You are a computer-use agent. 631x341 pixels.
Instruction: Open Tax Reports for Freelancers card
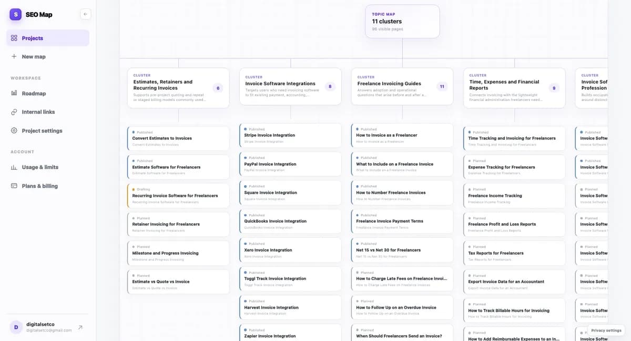tap(514, 253)
